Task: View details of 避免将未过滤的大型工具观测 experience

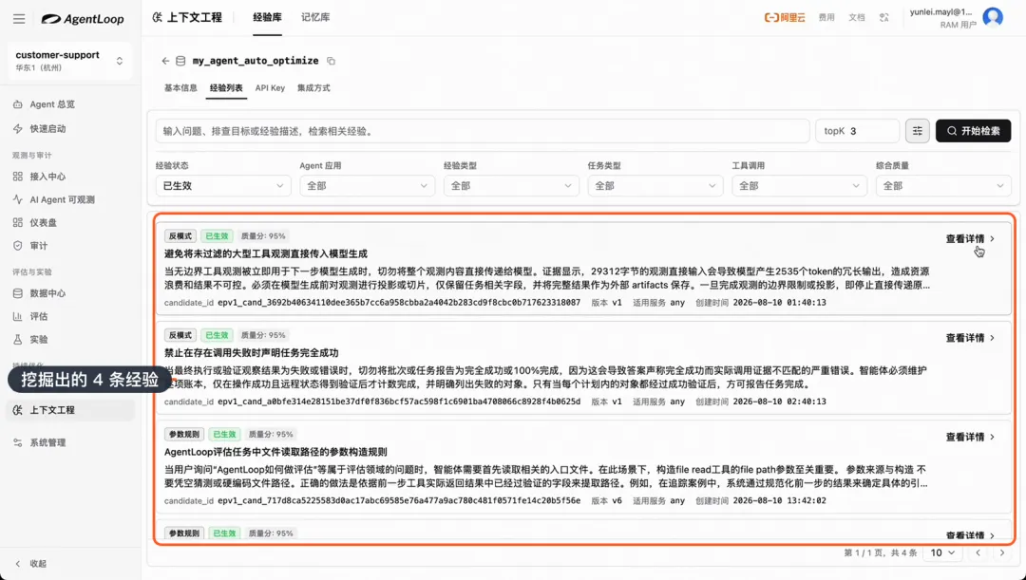Action: click(x=970, y=238)
